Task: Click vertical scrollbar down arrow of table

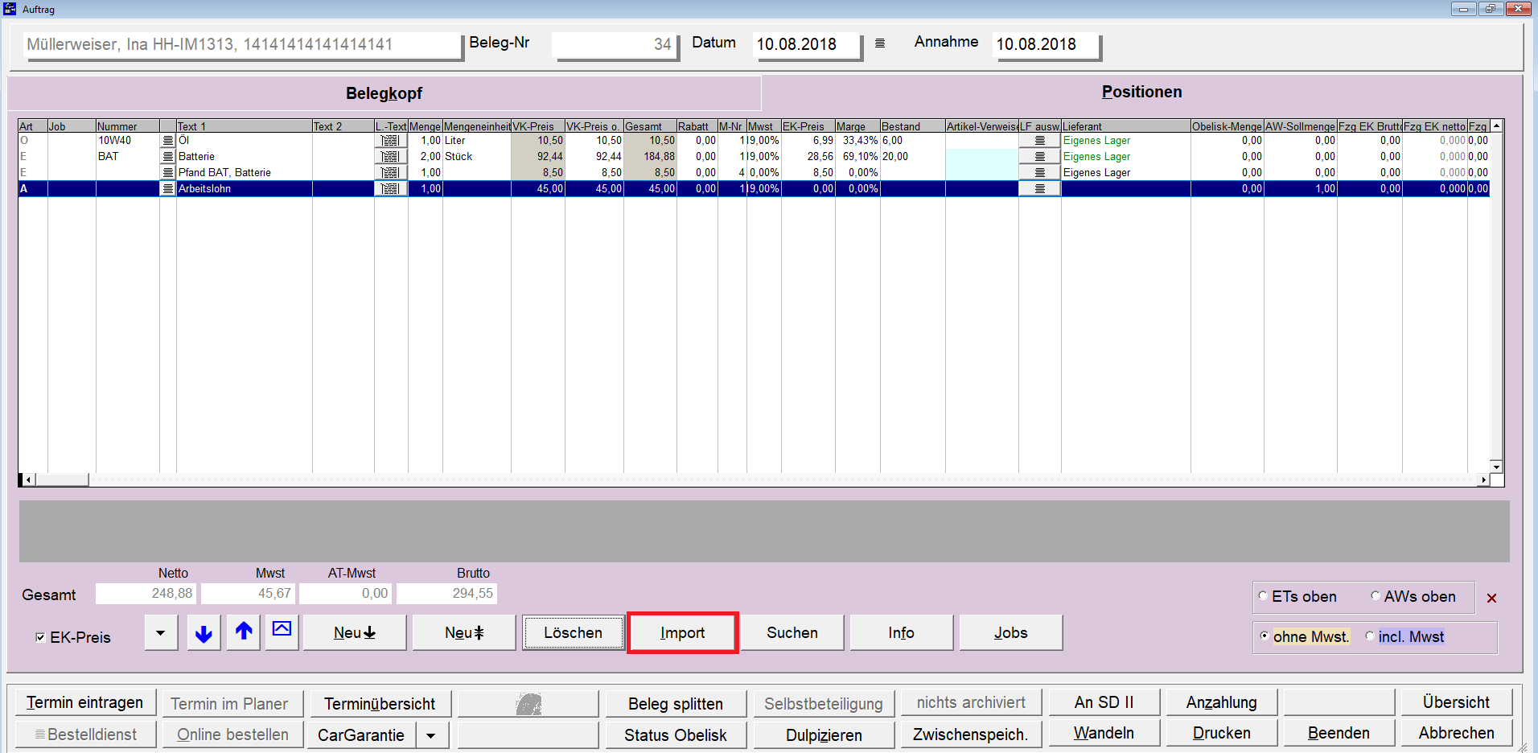Action: click(x=1496, y=467)
